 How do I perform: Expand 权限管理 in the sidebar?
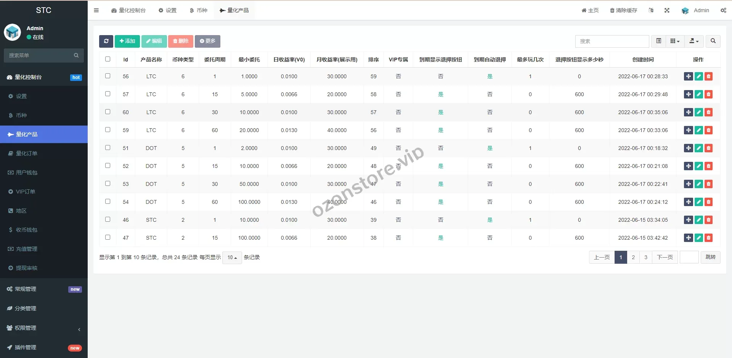tap(26, 328)
